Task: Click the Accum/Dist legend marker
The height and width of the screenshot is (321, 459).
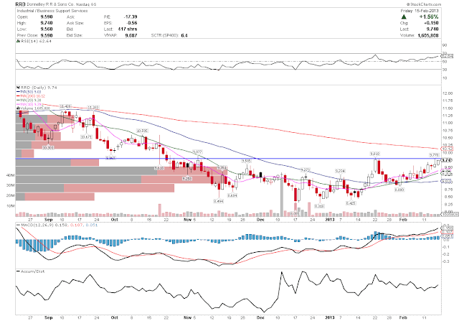Action: click(18, 271)
